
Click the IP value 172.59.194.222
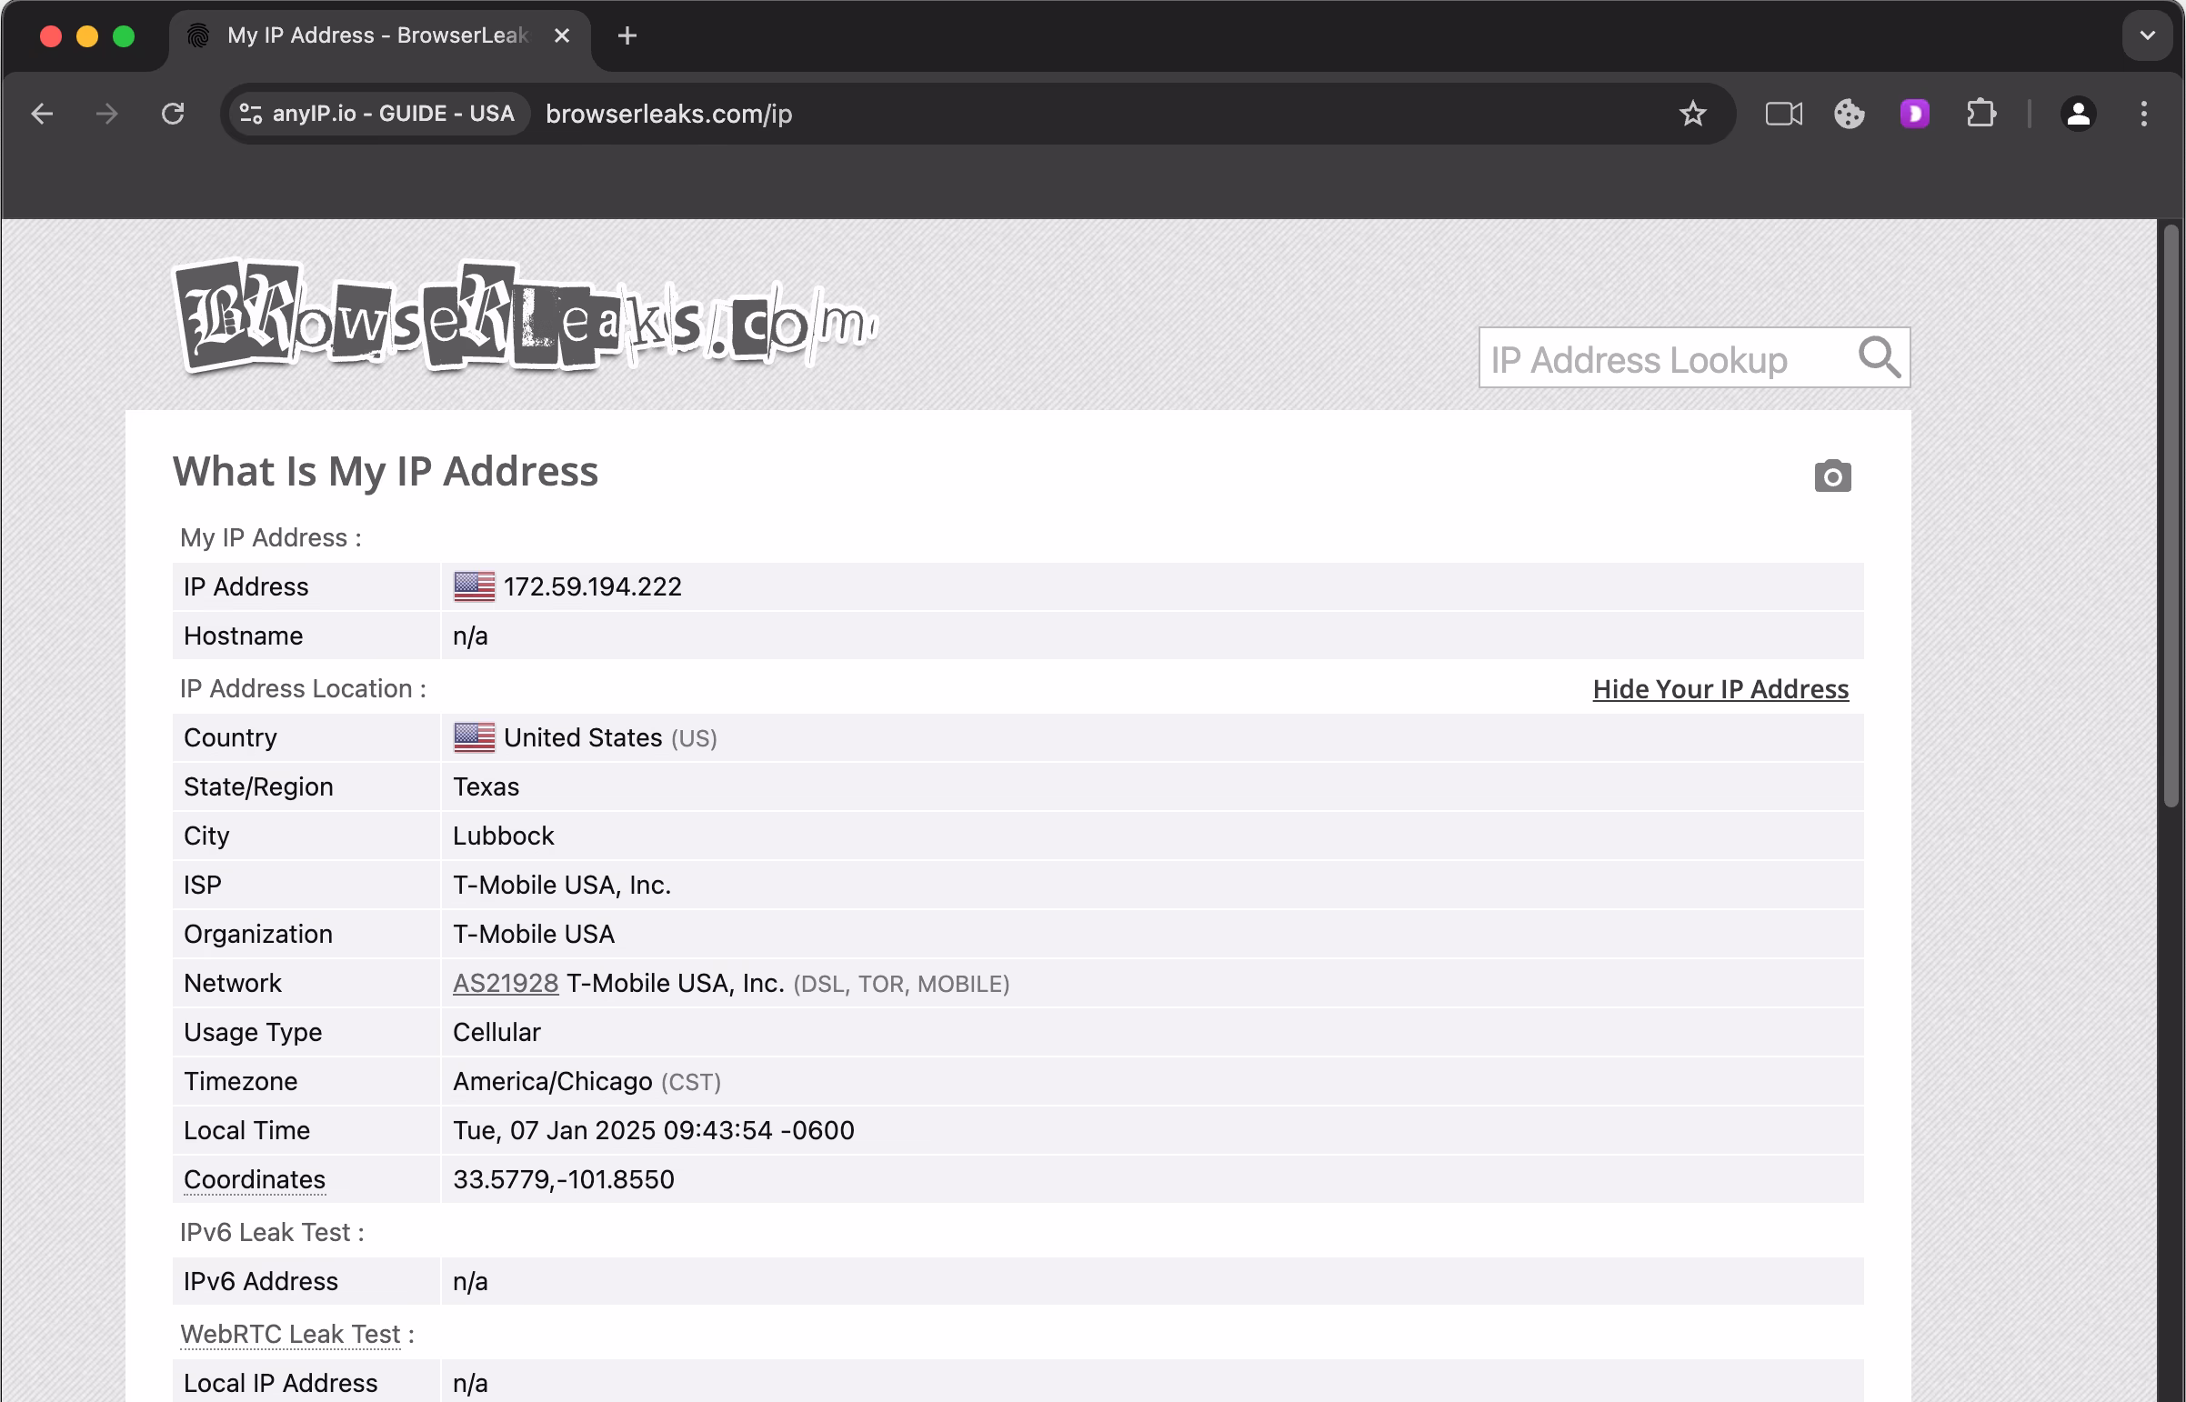tap(593, 587)
